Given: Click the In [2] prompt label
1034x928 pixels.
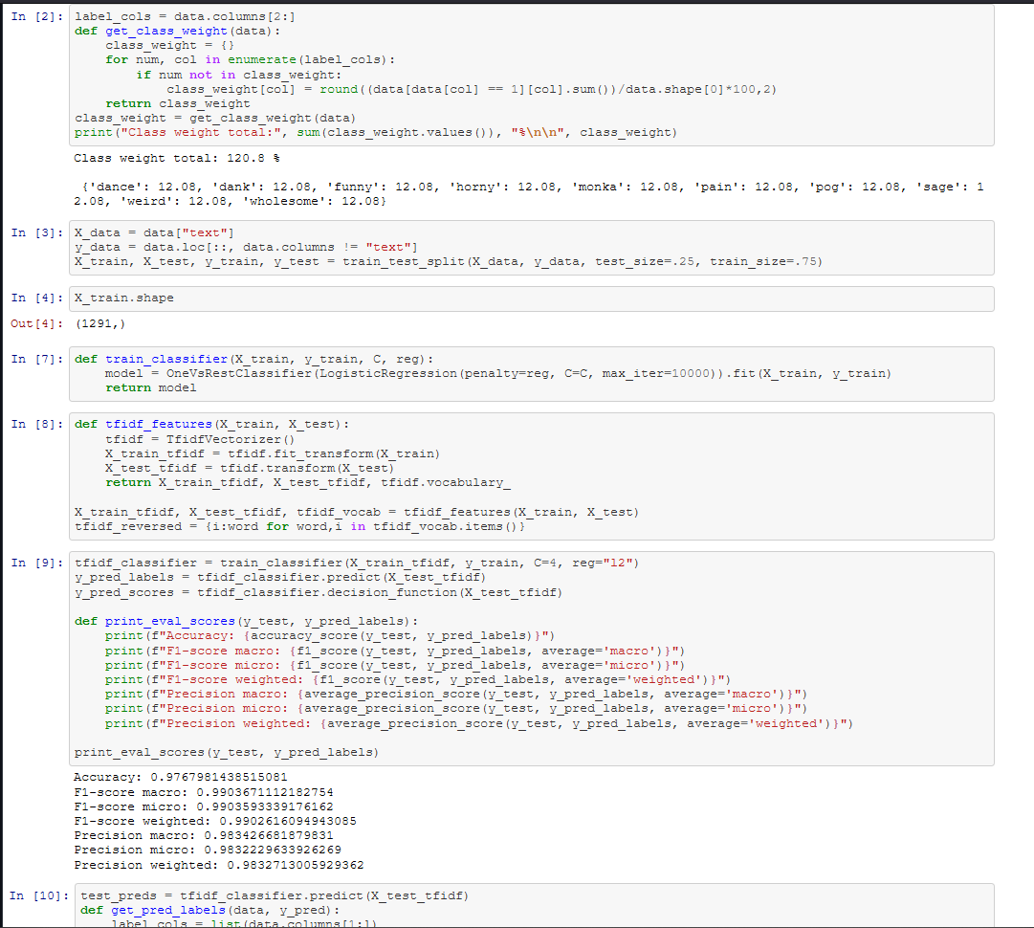Looking at the screenshot, I should [x=37, y=16].
